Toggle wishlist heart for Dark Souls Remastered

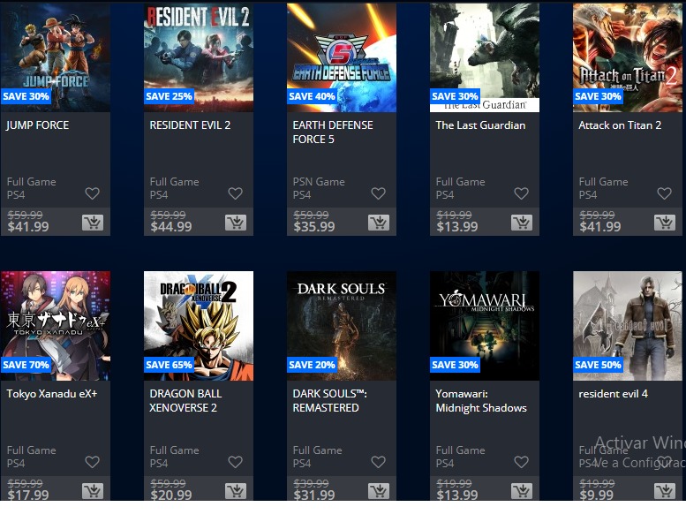tap(379, 462)
